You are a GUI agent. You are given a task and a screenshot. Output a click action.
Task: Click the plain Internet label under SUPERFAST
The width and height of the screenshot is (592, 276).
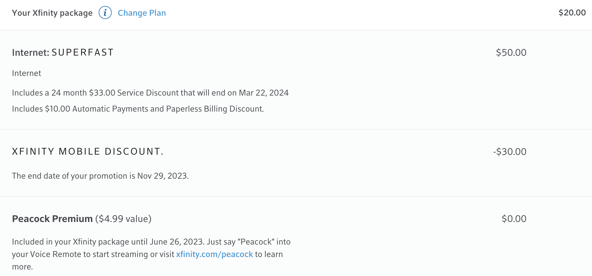26,73
